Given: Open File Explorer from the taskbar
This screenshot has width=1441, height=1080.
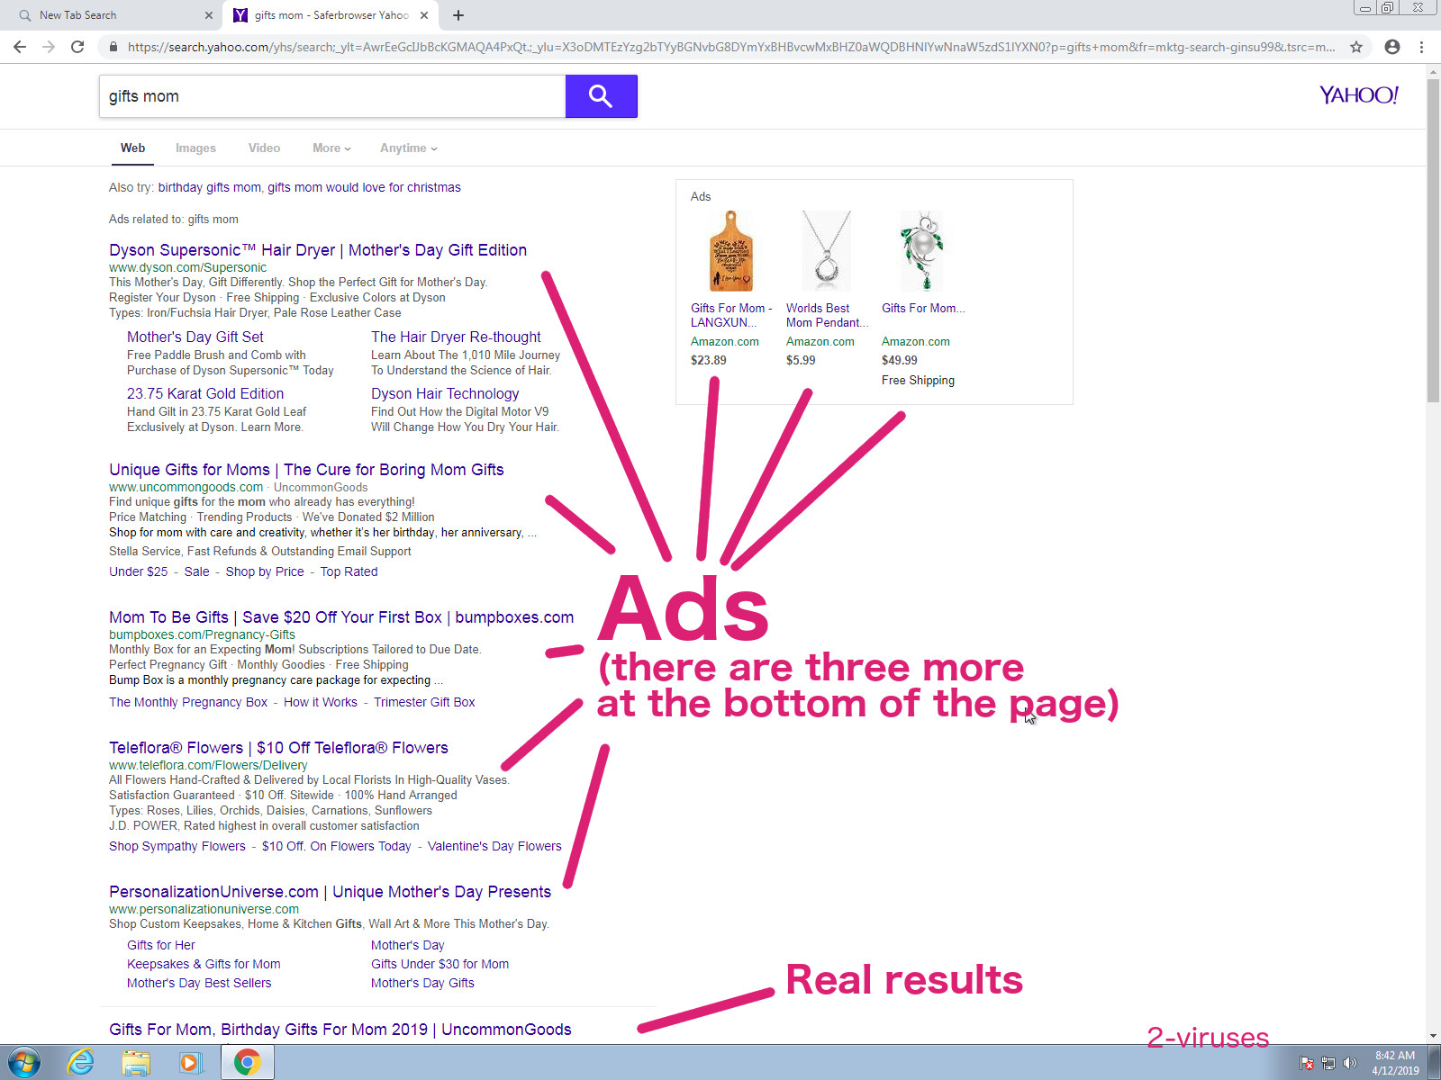Looking at the screenshot, I should pyautogui.click(x=135, y=1062).
